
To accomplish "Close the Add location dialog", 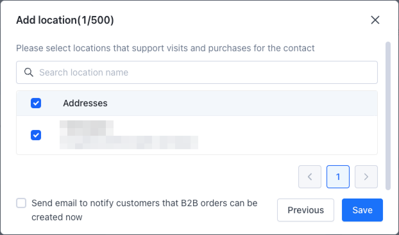I will 375,20.
